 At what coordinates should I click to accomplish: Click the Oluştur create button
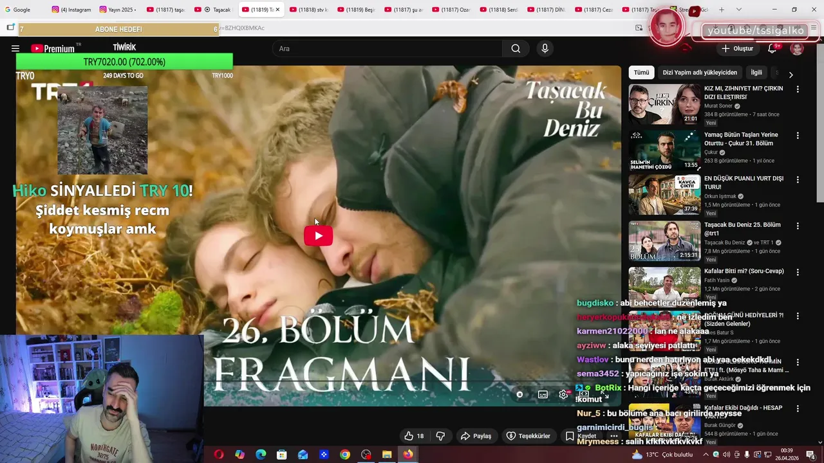pos(737,48)
